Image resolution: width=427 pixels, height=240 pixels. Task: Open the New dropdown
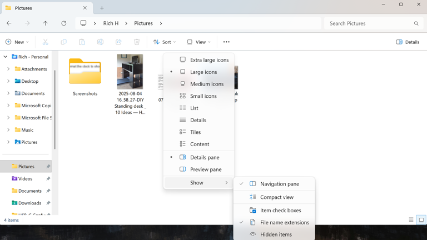17,42
